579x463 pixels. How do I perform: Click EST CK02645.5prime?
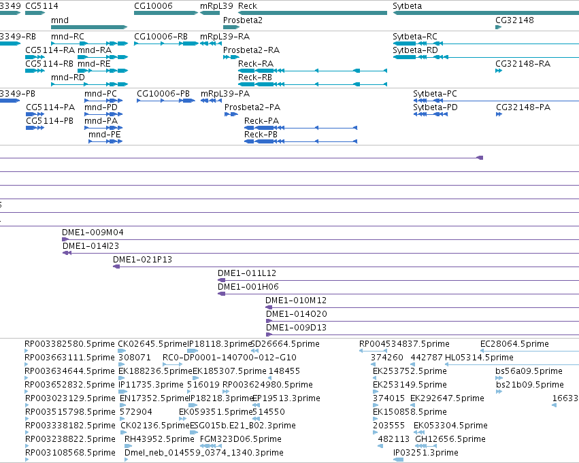(152, 344)
